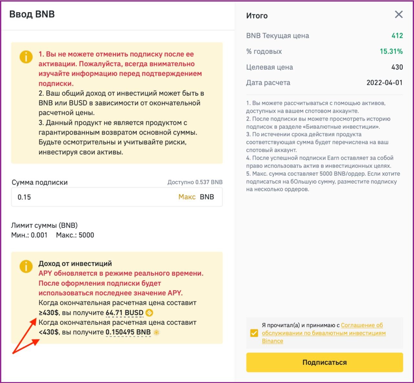The width and height of the screenshot is (414, 383).
Task: Close the Итого summary panel
Action: [x=399, y=14]
